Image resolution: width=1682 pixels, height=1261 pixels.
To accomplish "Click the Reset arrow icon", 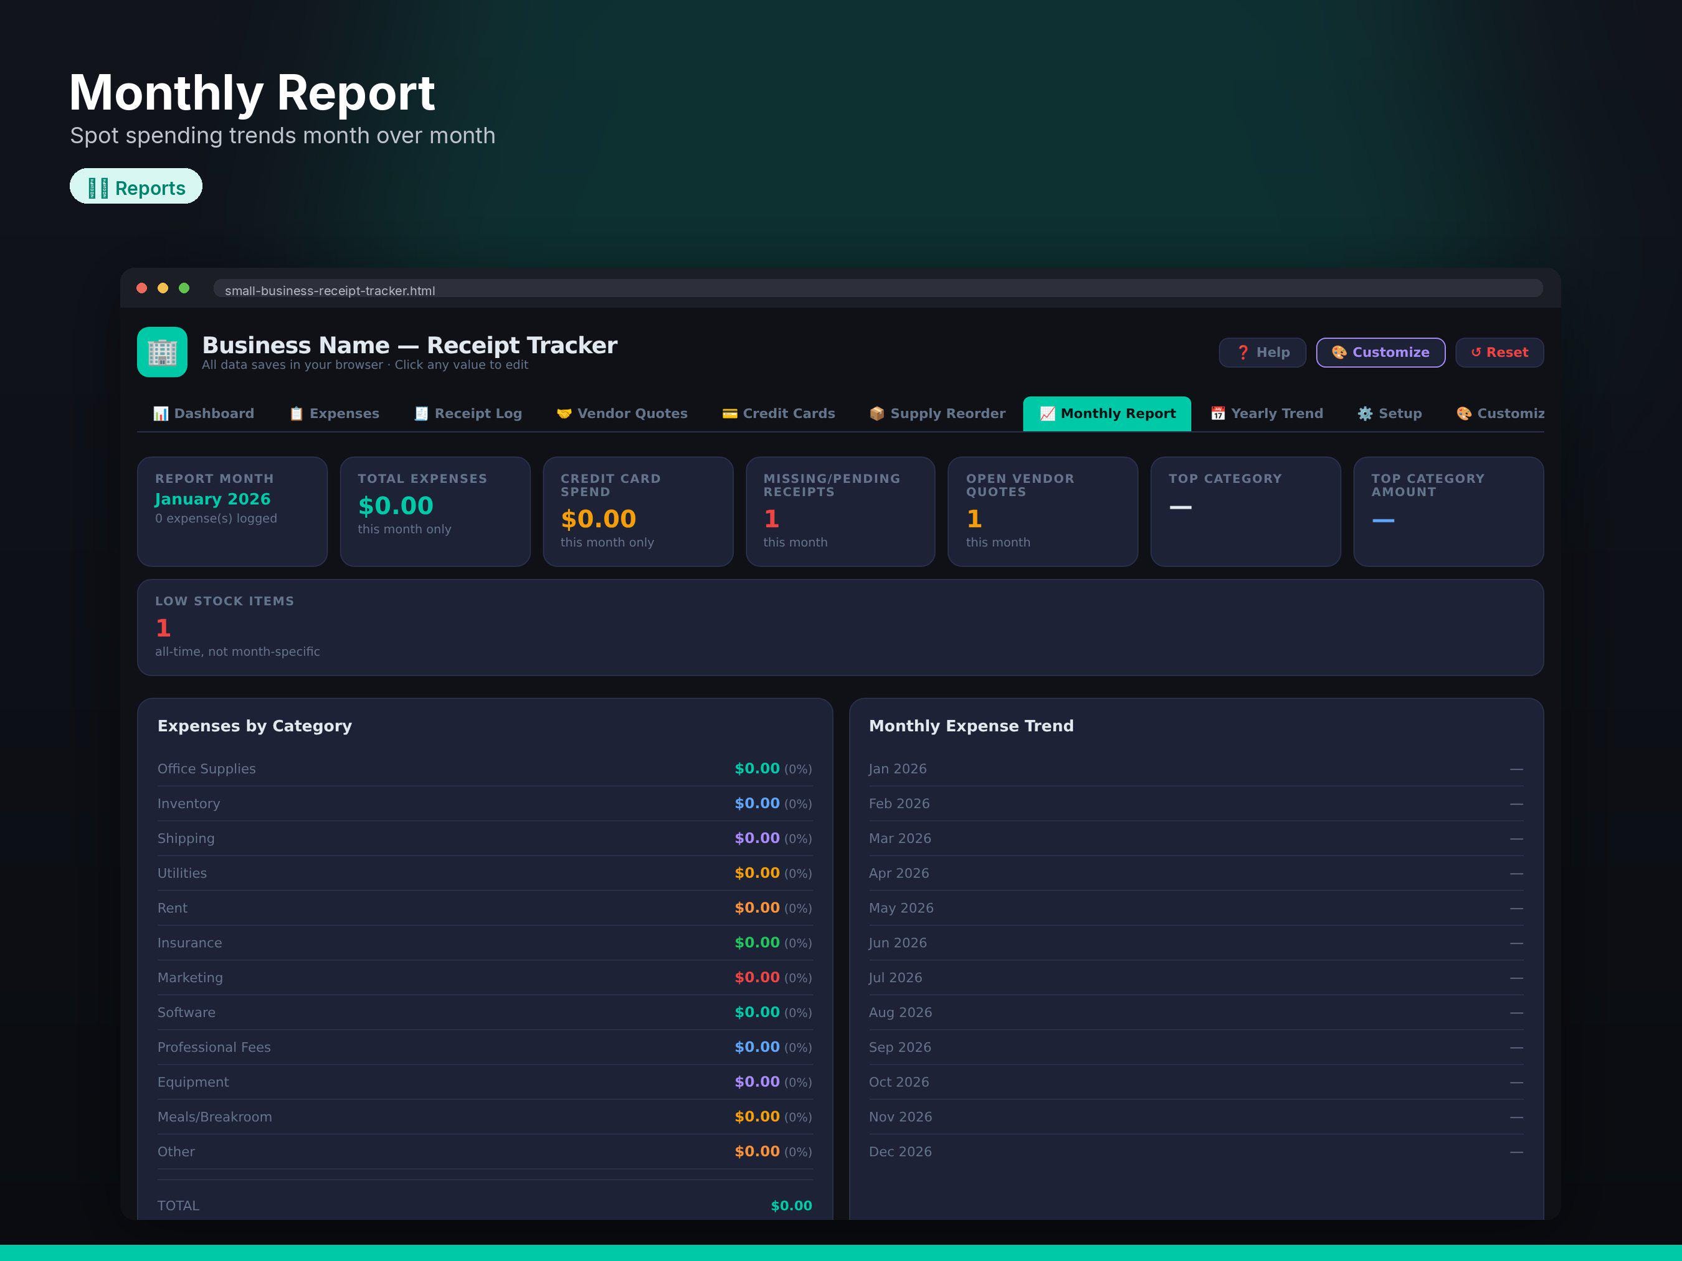I will [x=1476, y=352].
